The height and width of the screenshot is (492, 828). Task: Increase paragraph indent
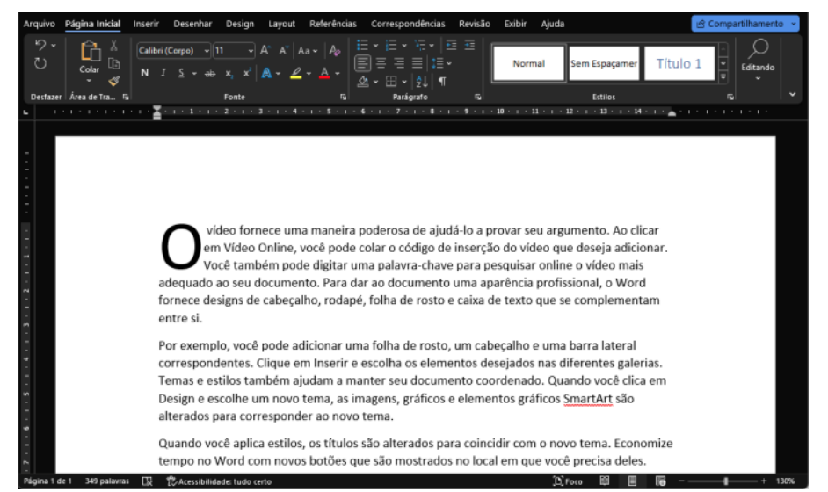(x=469, y=45)
